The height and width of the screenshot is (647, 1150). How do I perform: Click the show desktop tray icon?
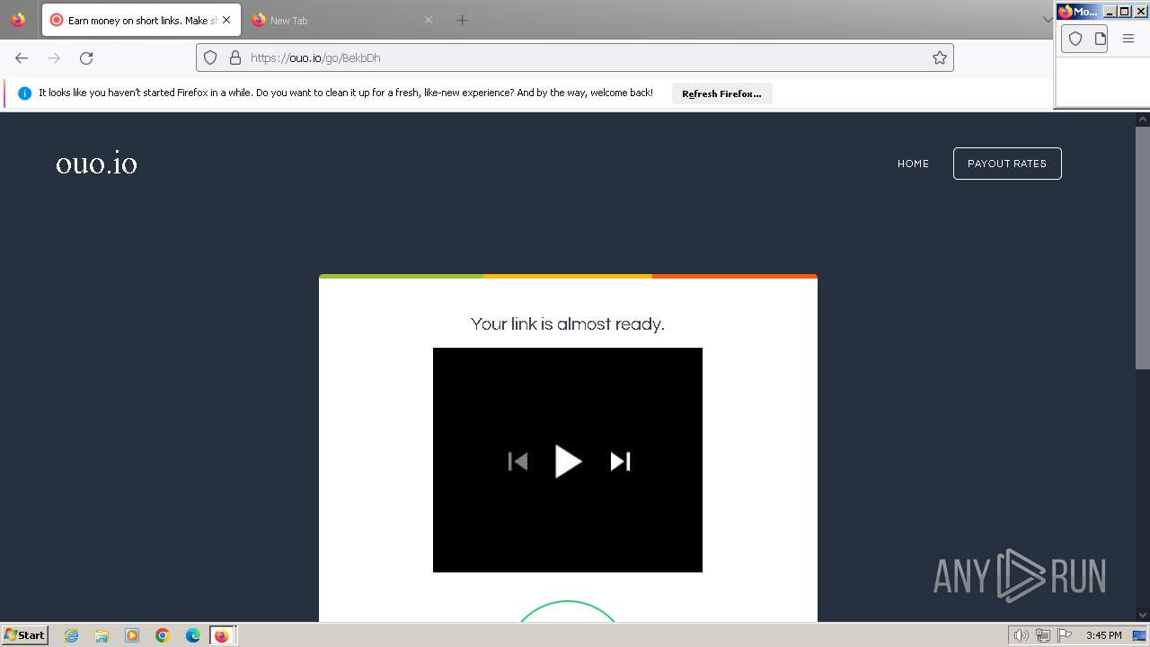click(1139, 635)
